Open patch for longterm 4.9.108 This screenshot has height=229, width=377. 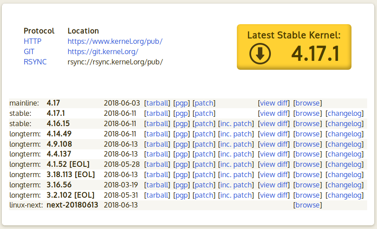(204, 144)
